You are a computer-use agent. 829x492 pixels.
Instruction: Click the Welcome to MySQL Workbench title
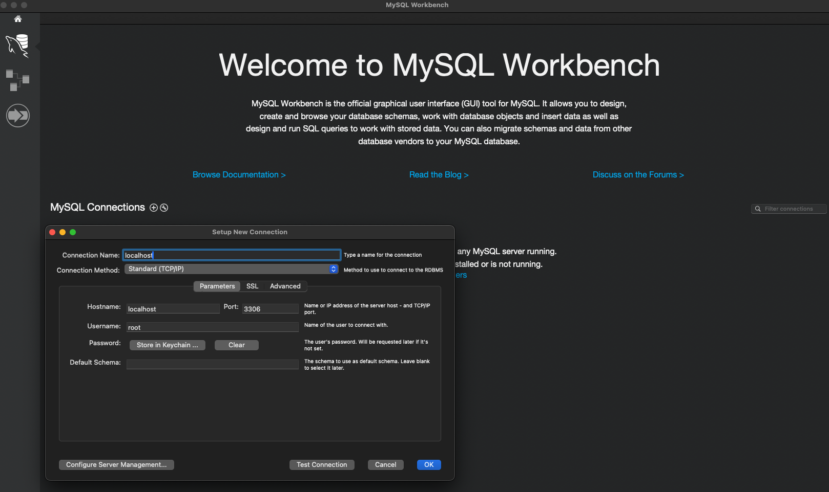coord(440,65)
